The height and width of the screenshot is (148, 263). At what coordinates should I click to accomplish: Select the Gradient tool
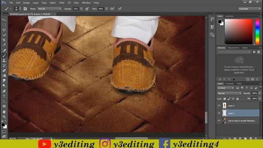[4, 76]
